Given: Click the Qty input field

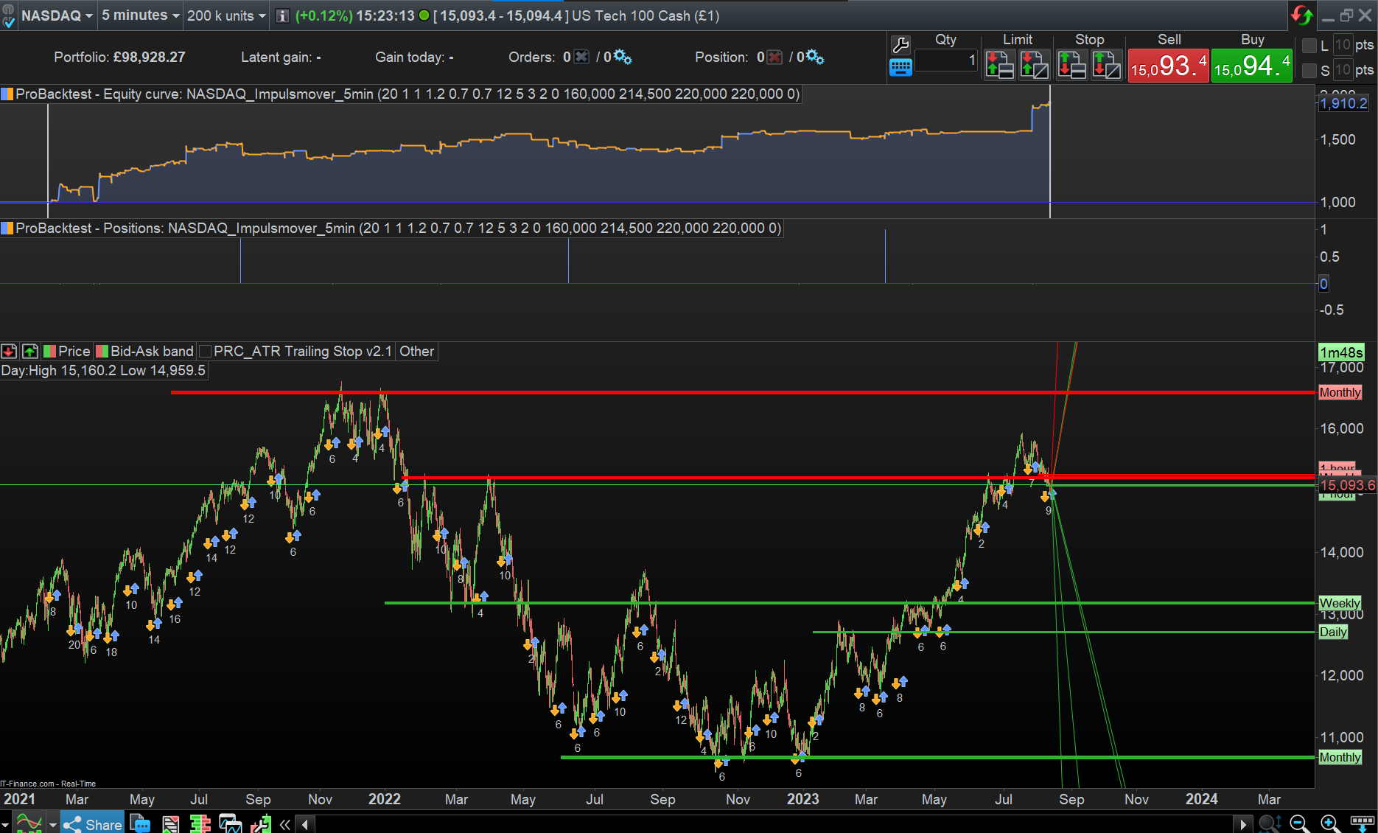Looking at the screenshot, I should coord(946,60).
